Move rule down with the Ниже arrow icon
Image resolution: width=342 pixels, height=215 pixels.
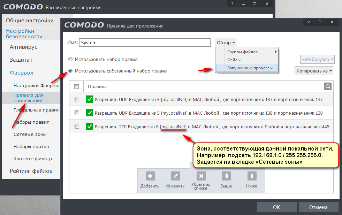point(252,176)
